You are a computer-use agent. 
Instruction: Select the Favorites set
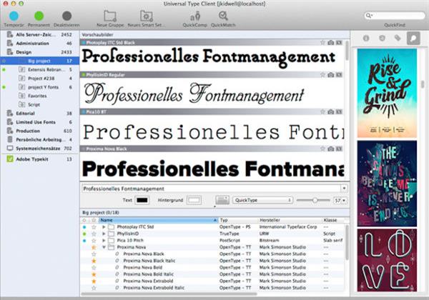click(x=39, y=96)
